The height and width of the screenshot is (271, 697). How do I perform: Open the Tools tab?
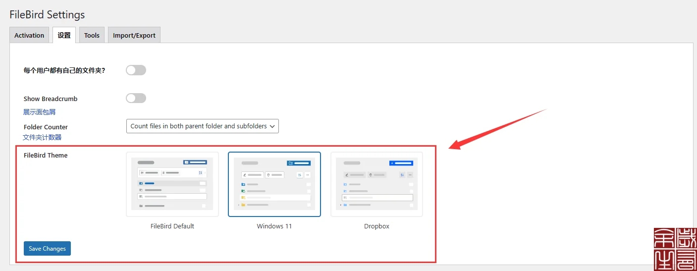[x=92, y=35]
